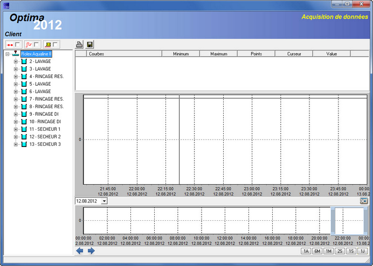Click the right grip of the overview range selector
Screen dimensions: 373x266
tap(365, 221)
